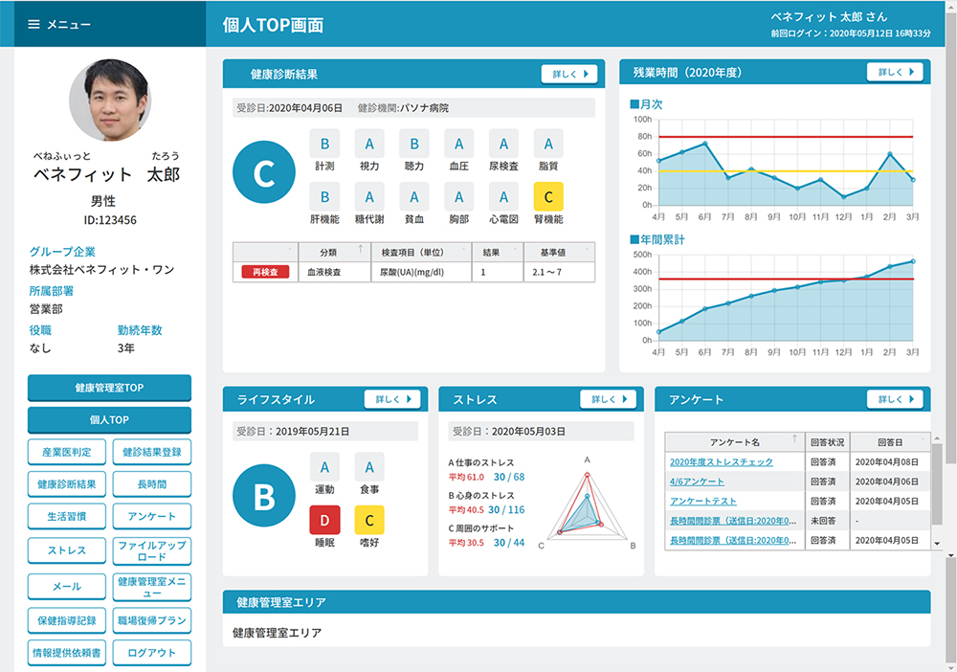
Task: Click the overall C grade circle
Action: (x=263, y=172)
